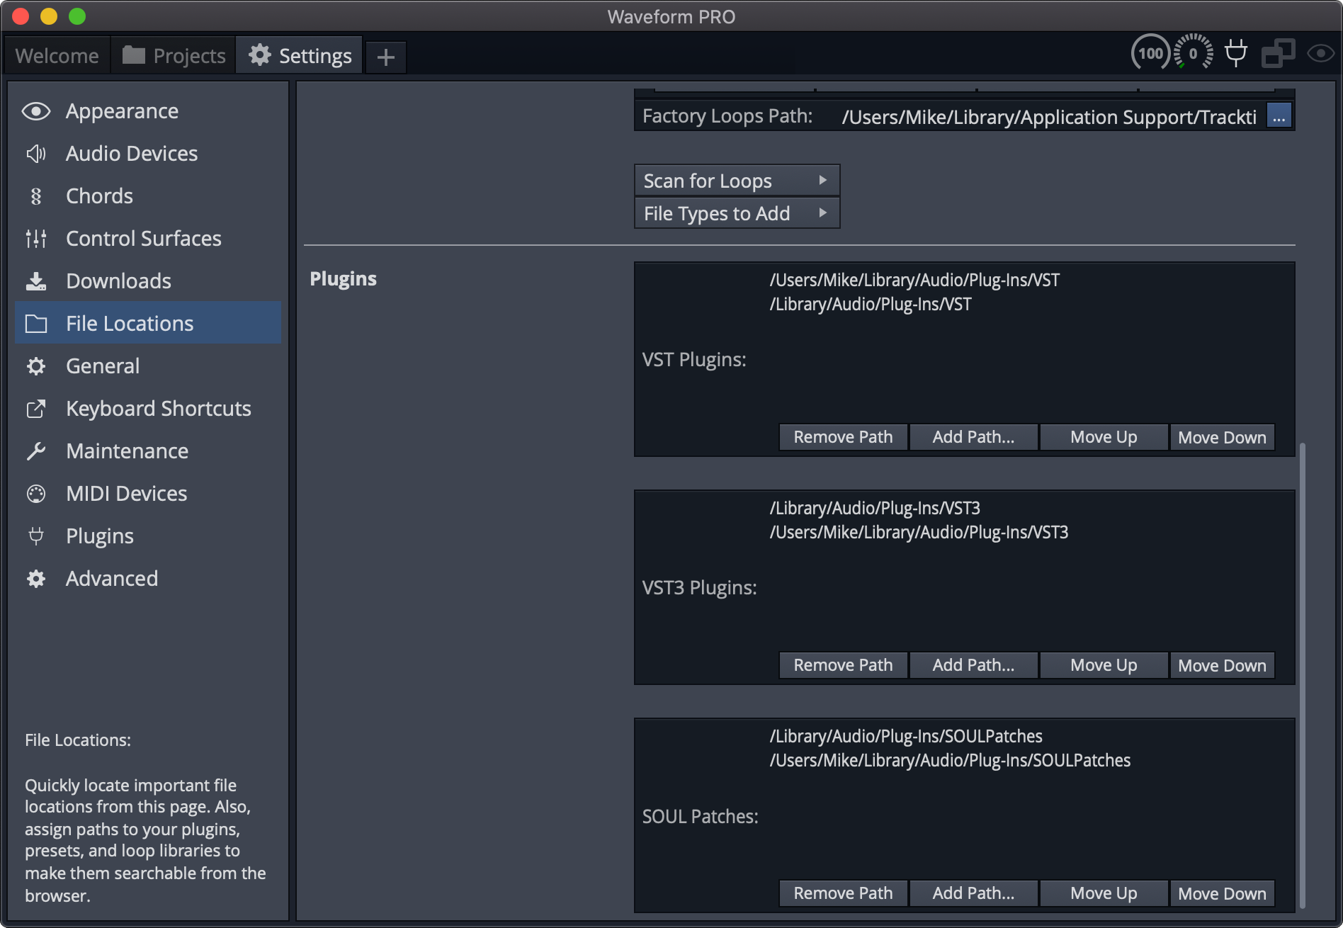Viewport: 1343px width, 928px height.
Task: Click the Keyboard Shortcuts export icon
Action: tap(36, 409)
